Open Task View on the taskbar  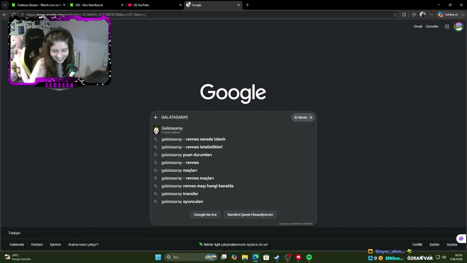(224, 257)
